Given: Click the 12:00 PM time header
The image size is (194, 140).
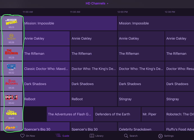Looking at the screenshot, I should point(123,12).
